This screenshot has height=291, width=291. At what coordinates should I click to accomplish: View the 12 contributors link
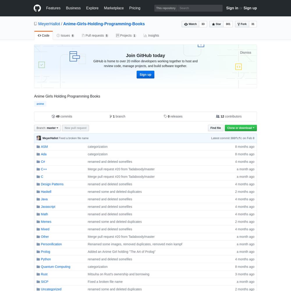[x=229, y=116]
